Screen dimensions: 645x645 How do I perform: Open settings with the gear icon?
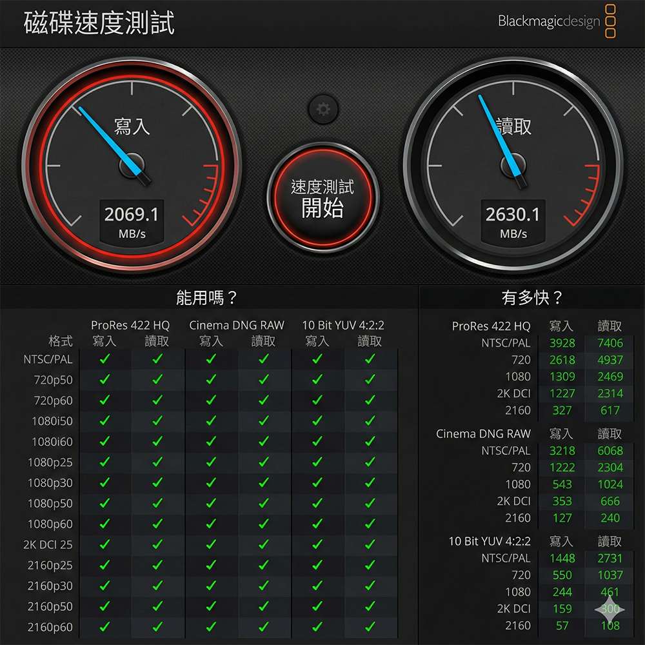click(323, 110)
